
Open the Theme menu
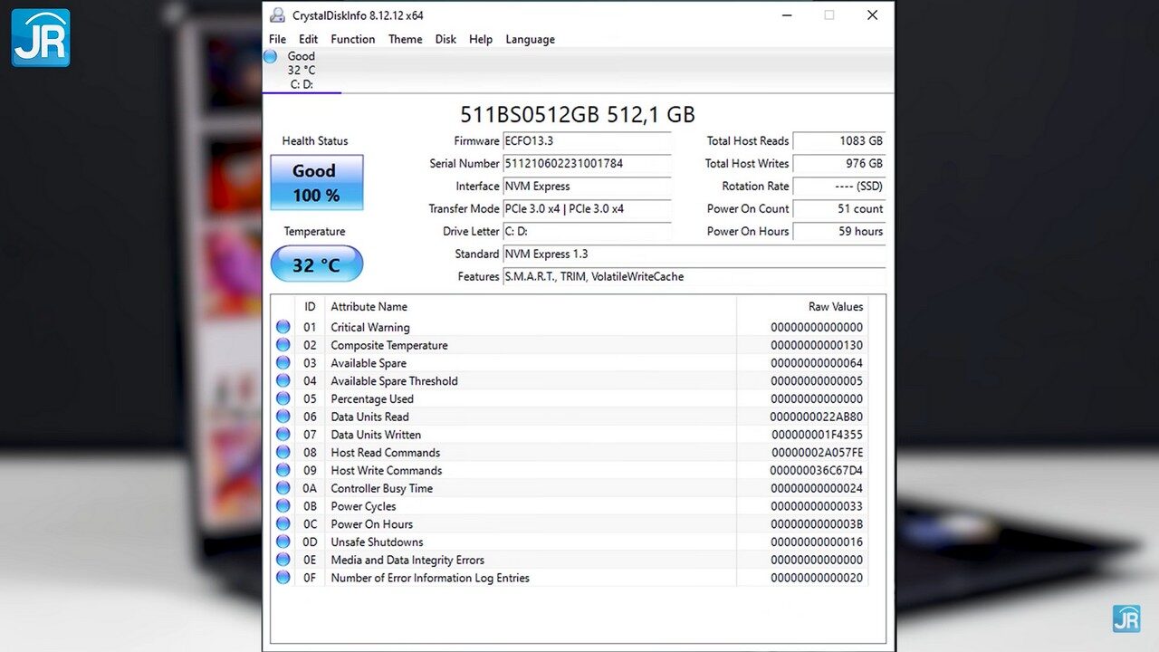click(x=405, y=39)
